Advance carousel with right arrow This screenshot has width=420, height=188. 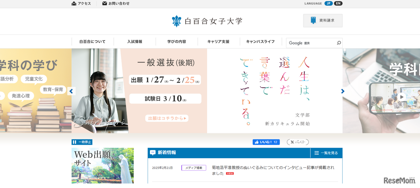[343, 91]
